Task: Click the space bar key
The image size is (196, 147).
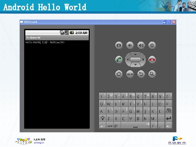Action: click(x=136, y=125)
